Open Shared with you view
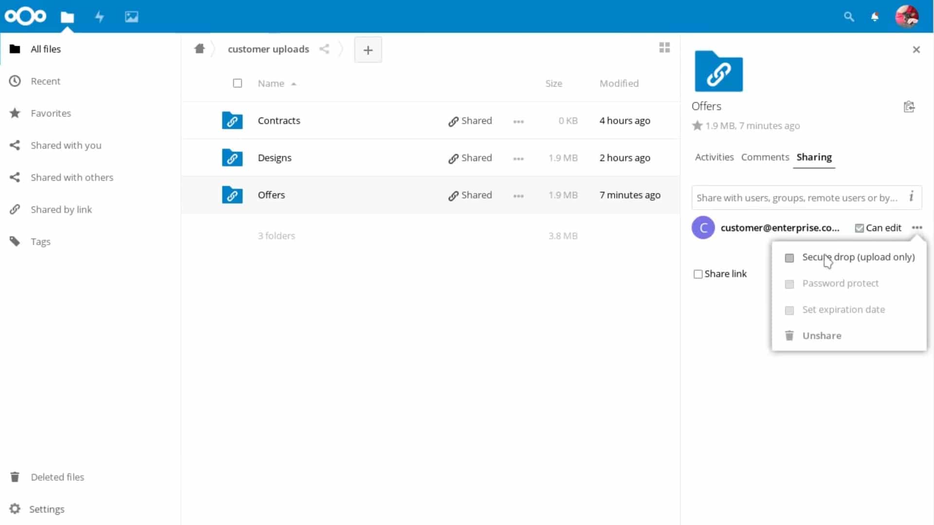This screenshot has height=525, width=934. [90, 145]
